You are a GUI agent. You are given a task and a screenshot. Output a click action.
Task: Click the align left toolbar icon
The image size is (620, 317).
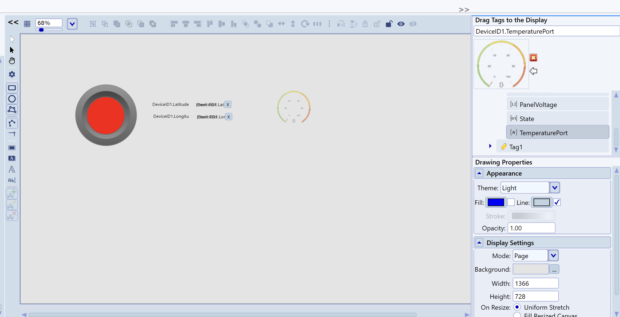click(174, 24)
